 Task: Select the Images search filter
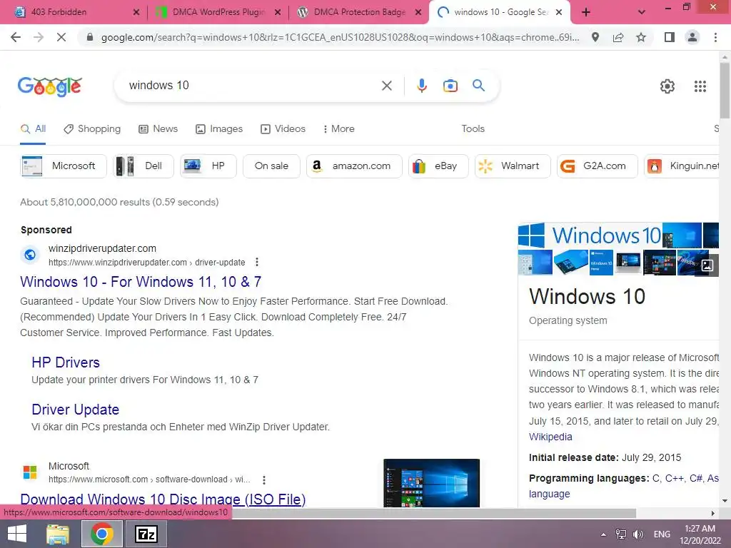coord(219,128)
